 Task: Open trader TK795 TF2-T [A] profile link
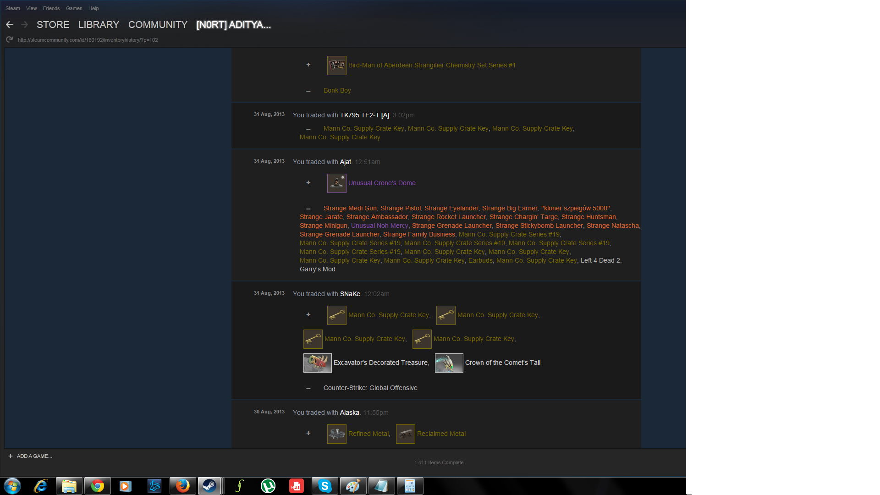click(364, 115)
